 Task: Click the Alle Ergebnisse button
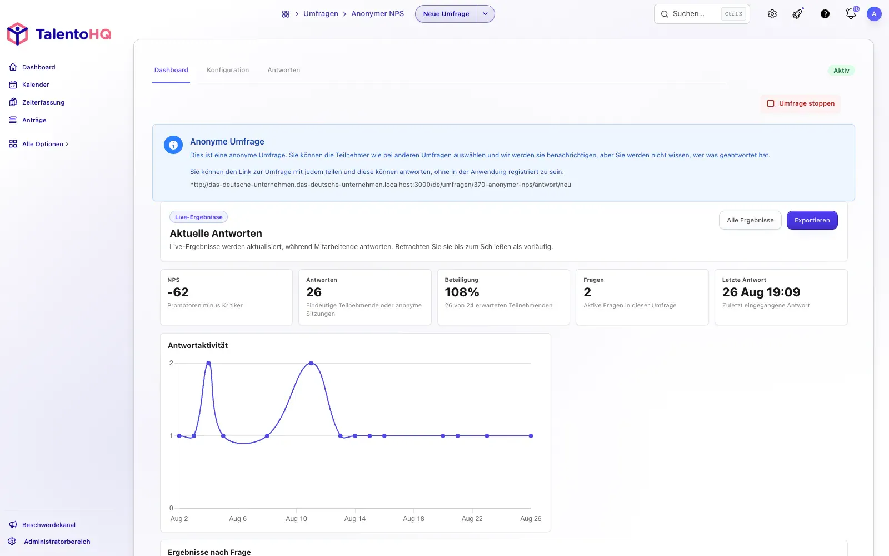pos(750,220)
